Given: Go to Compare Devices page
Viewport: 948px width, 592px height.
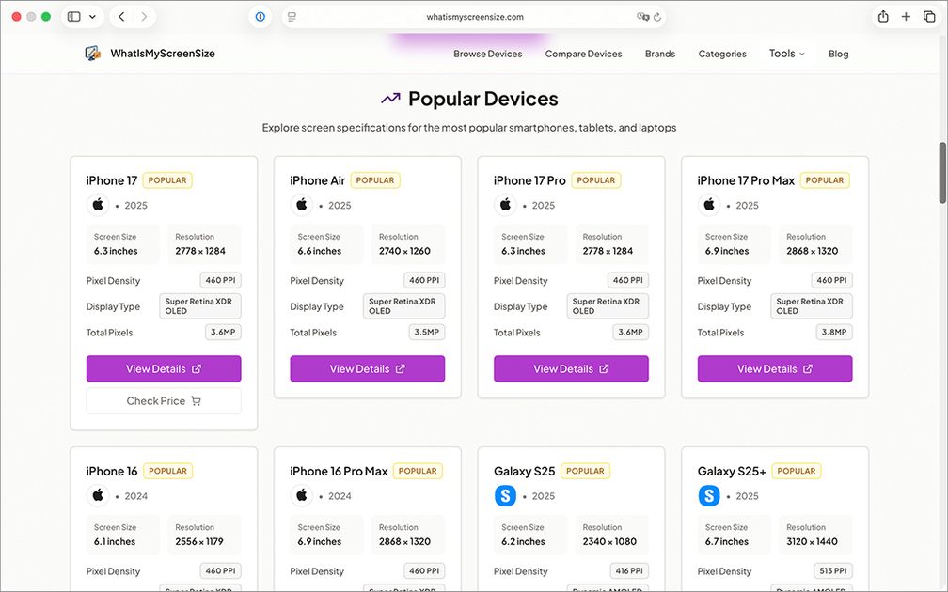Looking at the screenshot, I should point(583,54).
